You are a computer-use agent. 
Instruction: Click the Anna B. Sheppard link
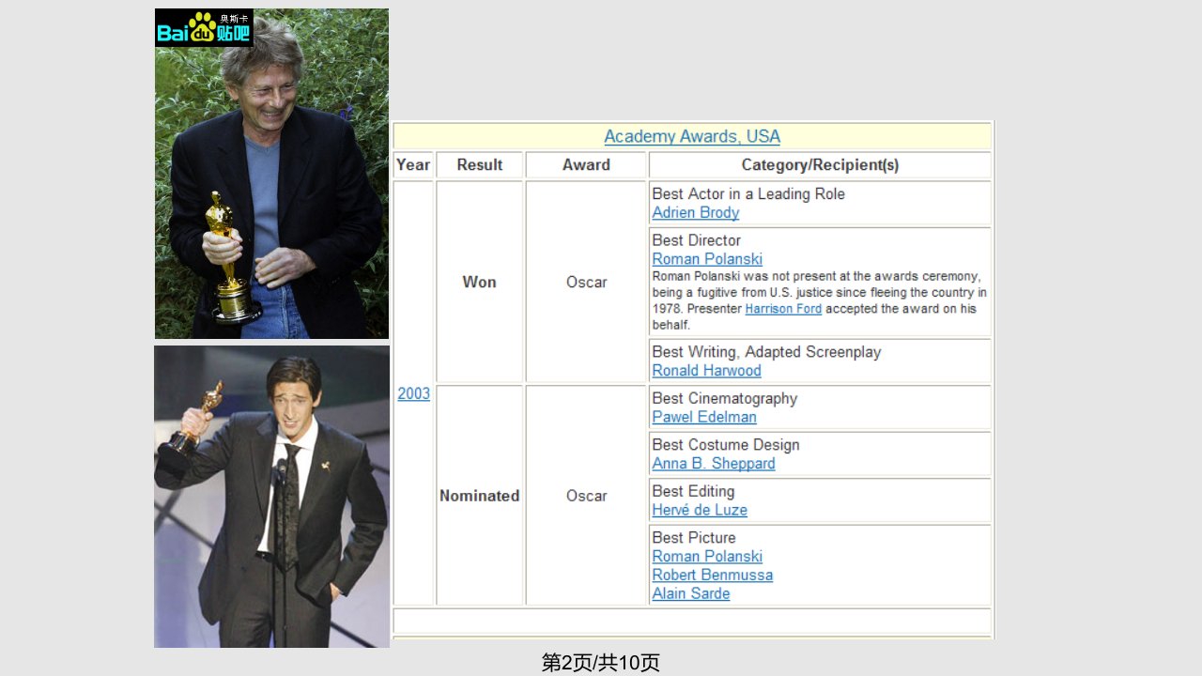click(714, 463)
